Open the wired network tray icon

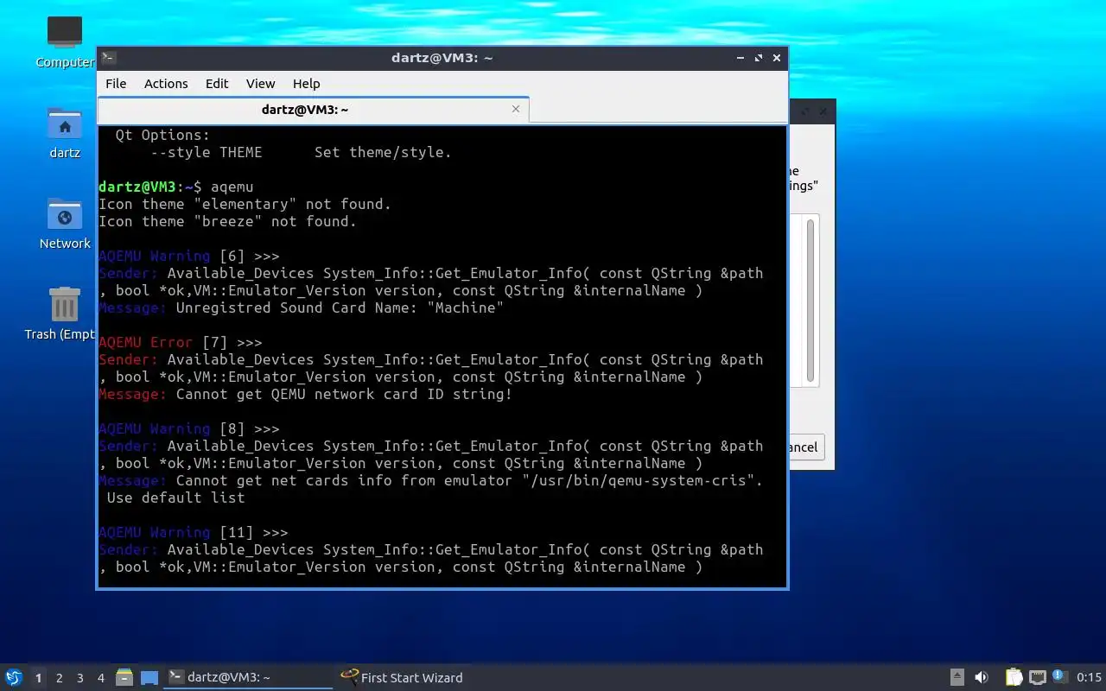tap(1038, 677)
